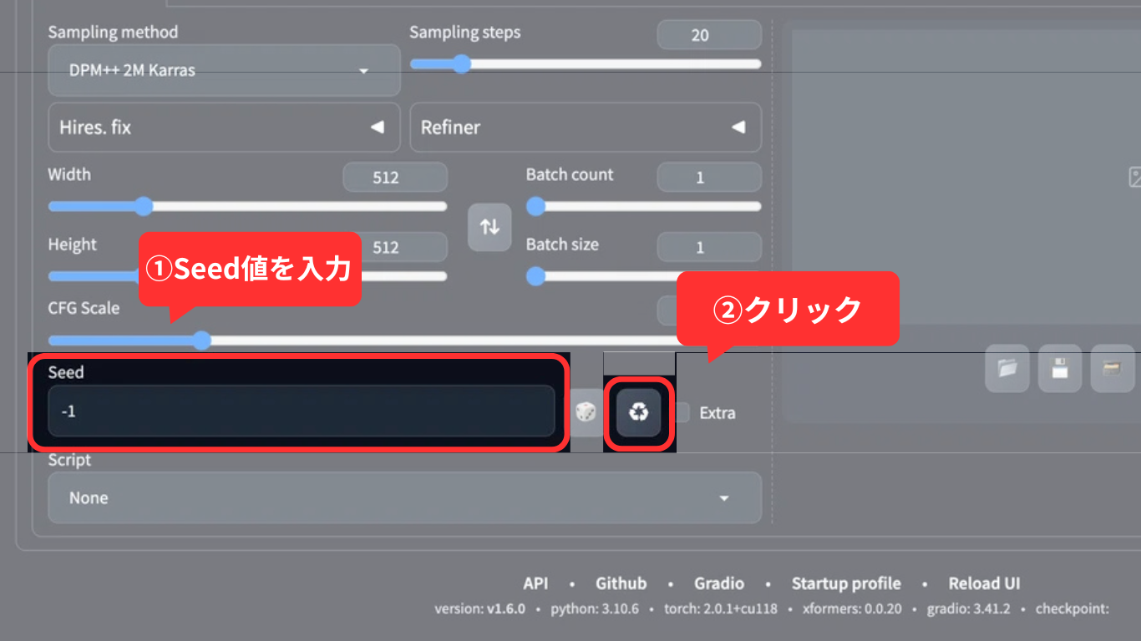
Task: Click the API footer link
Action: pyautogui.click(x=536, y=583)
